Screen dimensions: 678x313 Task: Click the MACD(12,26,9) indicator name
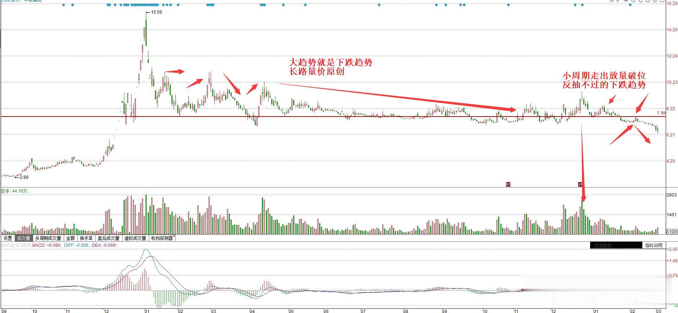coord(16,245)
